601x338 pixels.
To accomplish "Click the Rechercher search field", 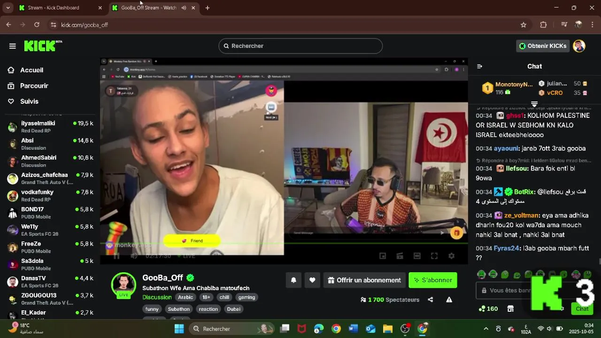I will tap(300, 46).
